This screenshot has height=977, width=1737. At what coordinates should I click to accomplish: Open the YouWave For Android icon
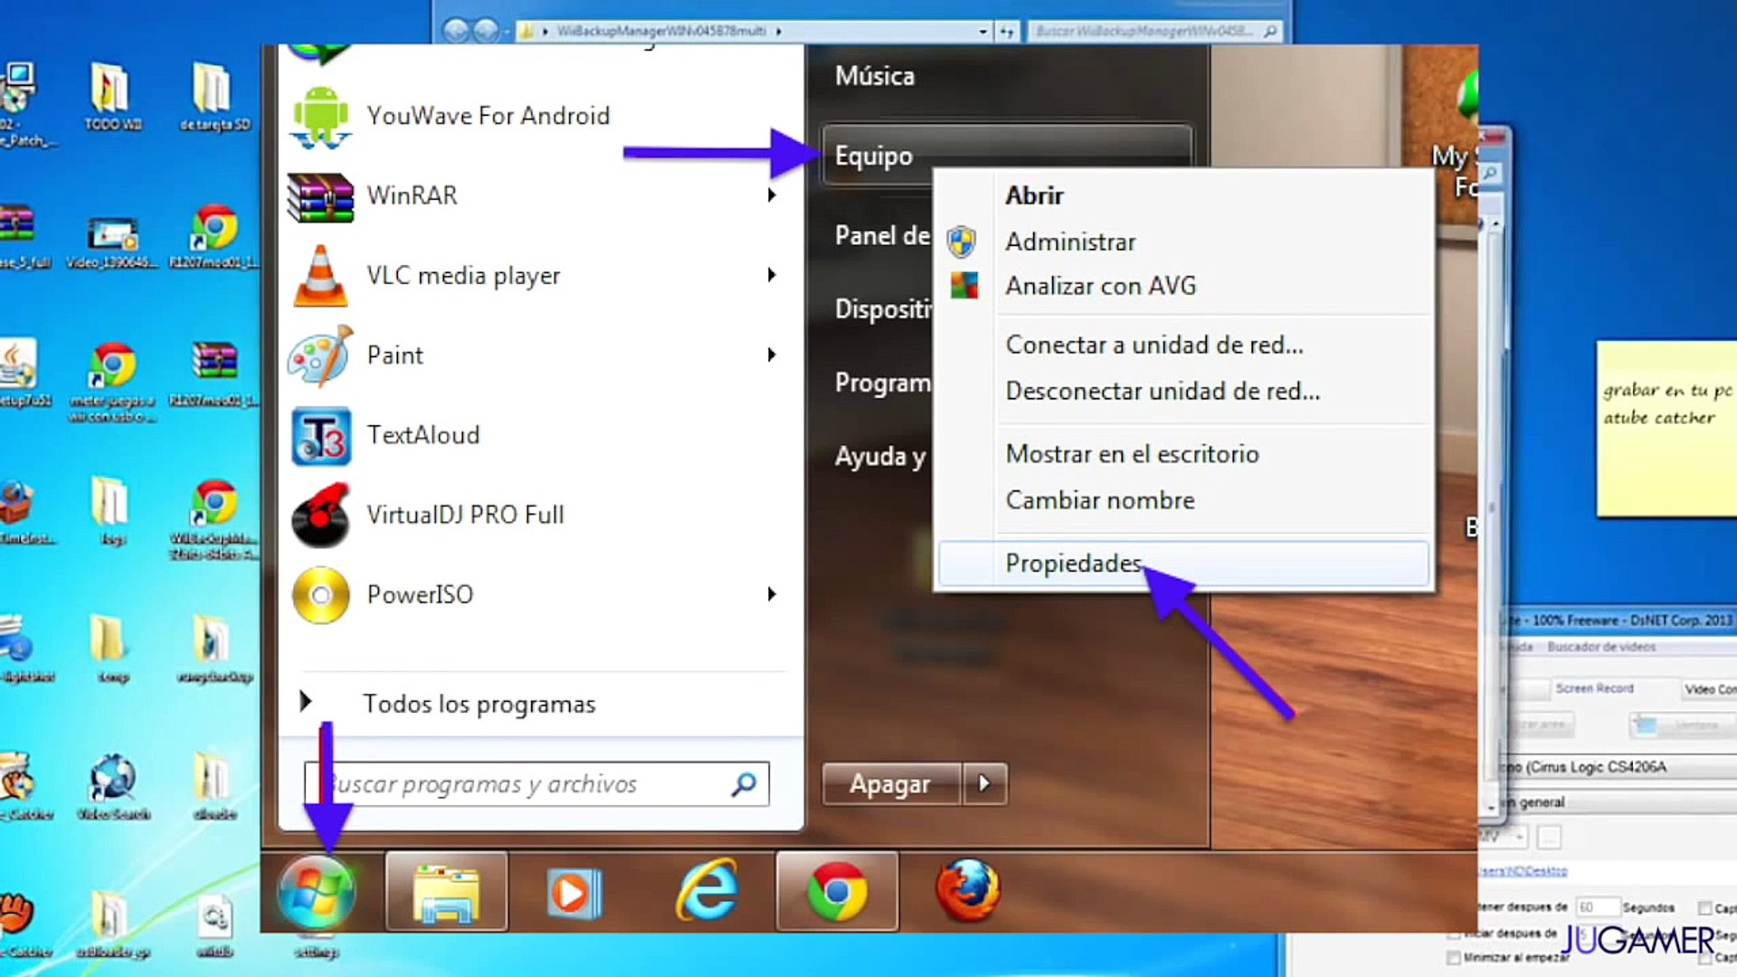[319, 117]
